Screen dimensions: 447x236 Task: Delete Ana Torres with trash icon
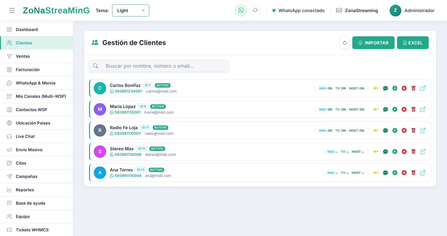(413, 173)
